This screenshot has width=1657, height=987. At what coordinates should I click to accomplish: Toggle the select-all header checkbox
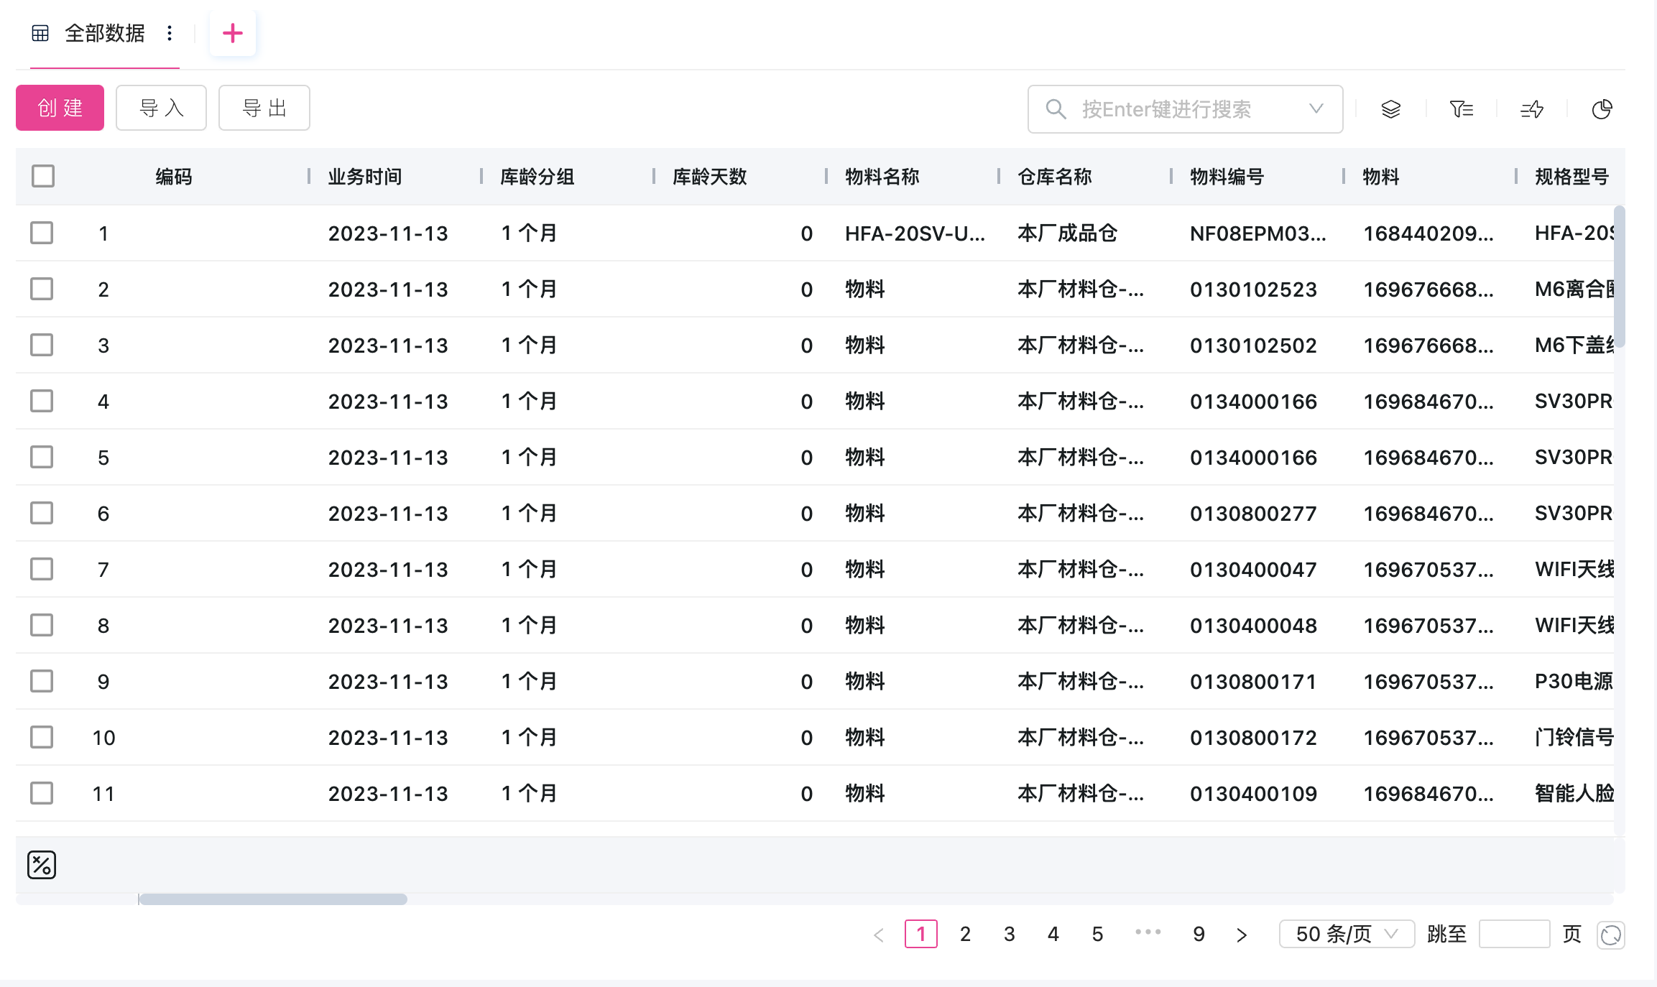click(x=43, y=176)
